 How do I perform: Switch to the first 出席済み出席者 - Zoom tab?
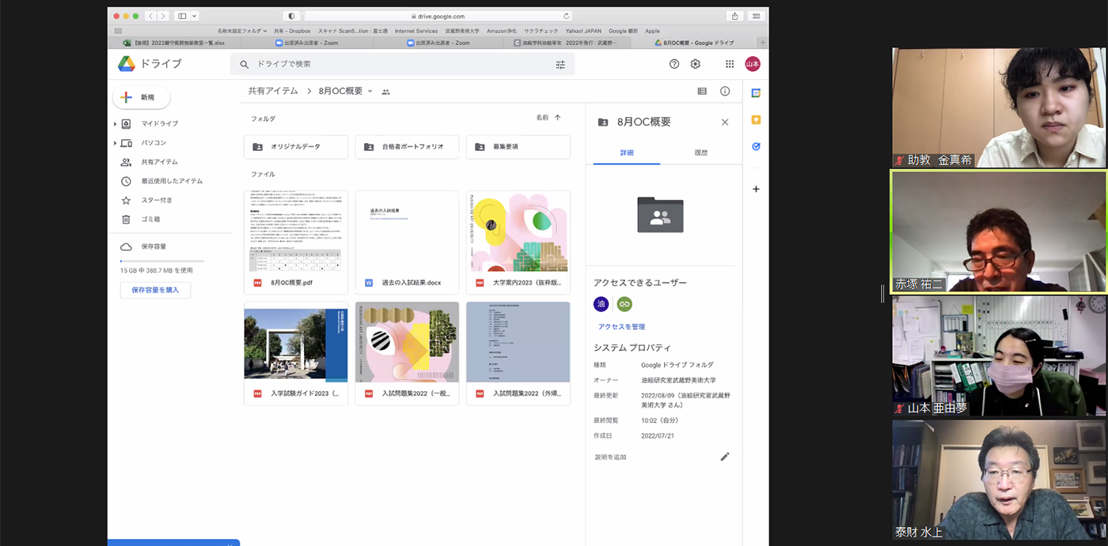pos(306,43)
